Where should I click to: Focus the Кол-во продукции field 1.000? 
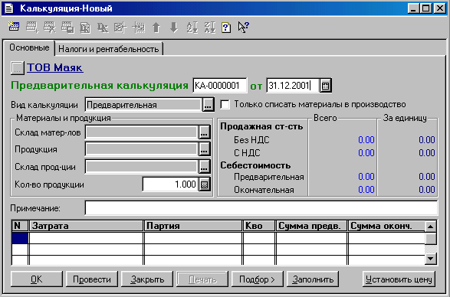pos(170,184)
